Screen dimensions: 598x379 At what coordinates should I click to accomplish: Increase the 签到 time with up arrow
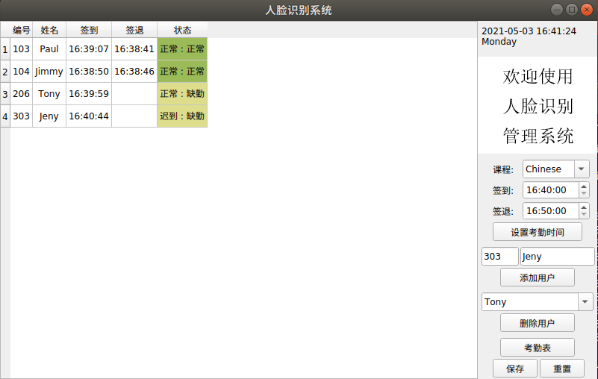(584, 187)
